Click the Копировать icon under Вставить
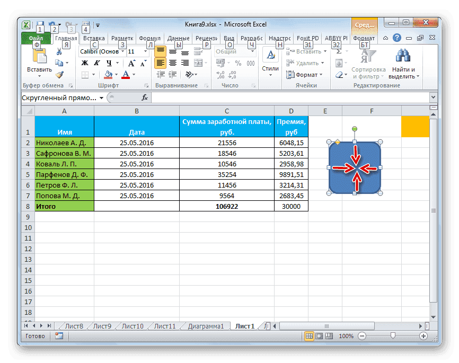 tap(59, 61)
